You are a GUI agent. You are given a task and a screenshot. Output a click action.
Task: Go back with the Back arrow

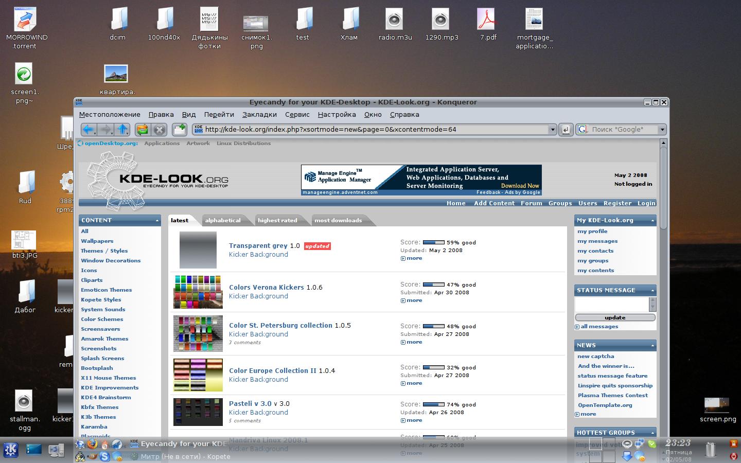[89, 130]
